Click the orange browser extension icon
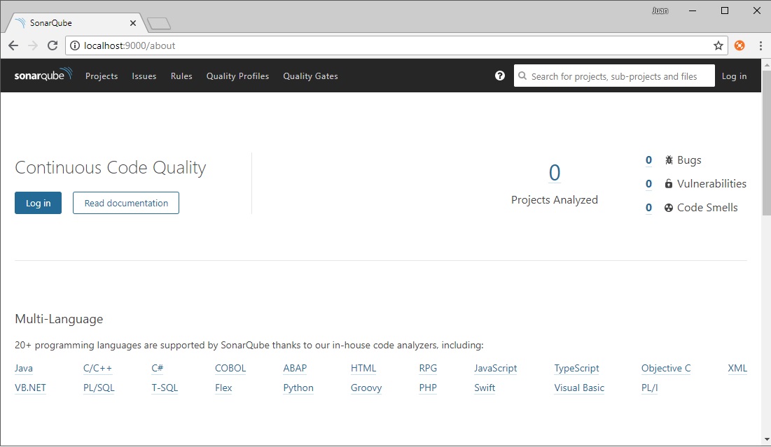Image resolution: width=771 pixels, height=447 pixels. click(x=739, y=45)
